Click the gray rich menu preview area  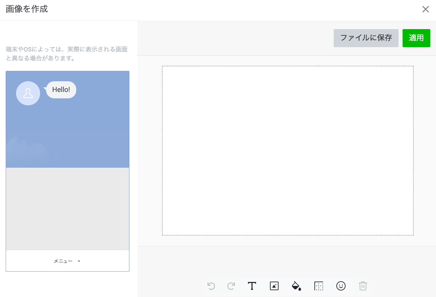tap(68, 209)
